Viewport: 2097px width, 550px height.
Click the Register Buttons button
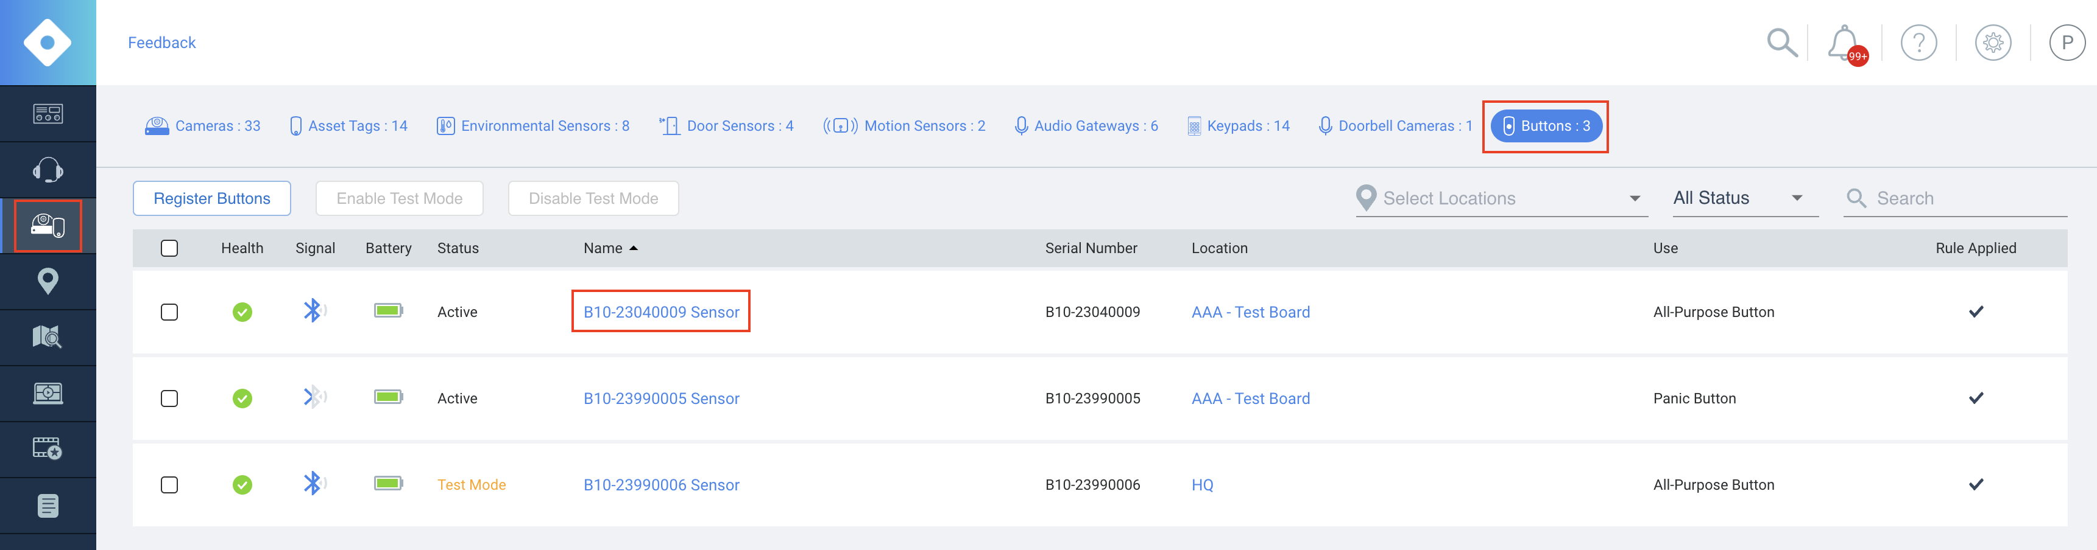coord(211,198)
